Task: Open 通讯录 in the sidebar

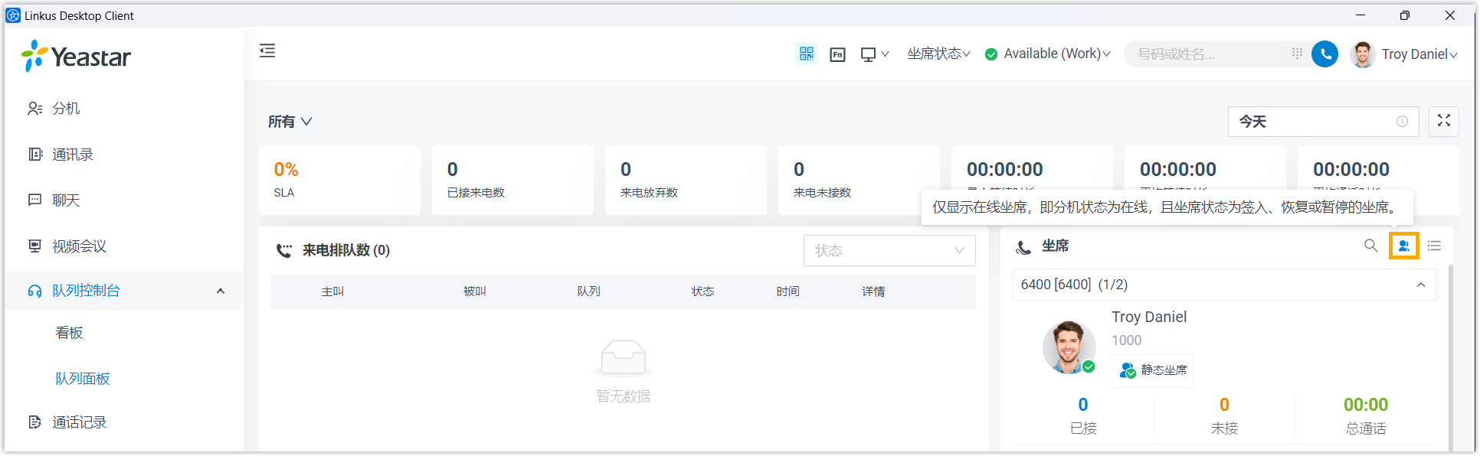Action: [73, 155]
